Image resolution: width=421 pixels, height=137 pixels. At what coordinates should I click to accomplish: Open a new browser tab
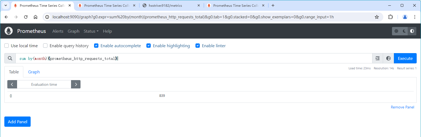[273, 5]
